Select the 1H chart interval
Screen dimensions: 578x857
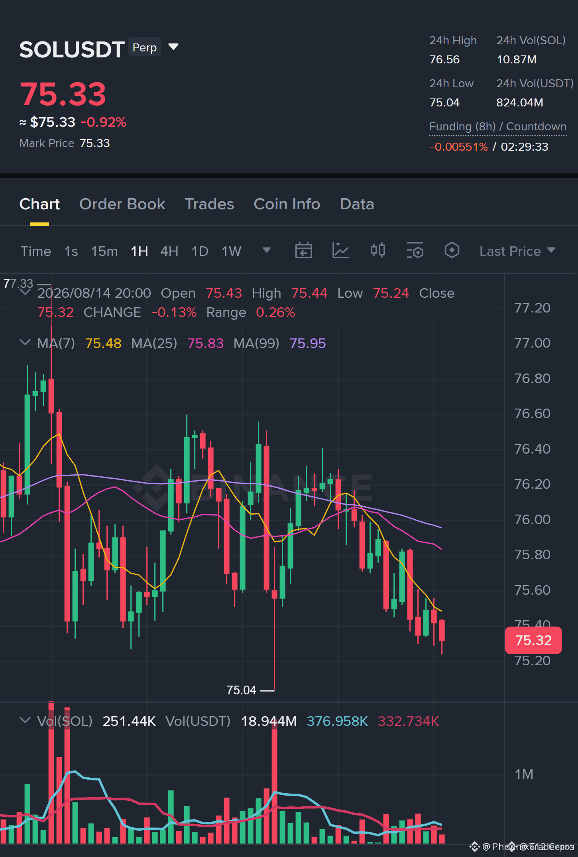click(140, 251)
